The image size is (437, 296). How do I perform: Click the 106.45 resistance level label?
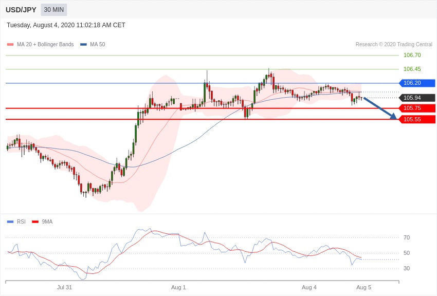pyautogui.click(x=412, y=69)
